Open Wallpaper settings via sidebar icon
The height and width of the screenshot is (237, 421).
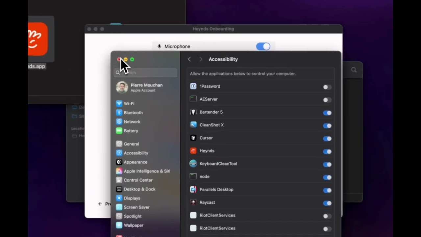119,225
